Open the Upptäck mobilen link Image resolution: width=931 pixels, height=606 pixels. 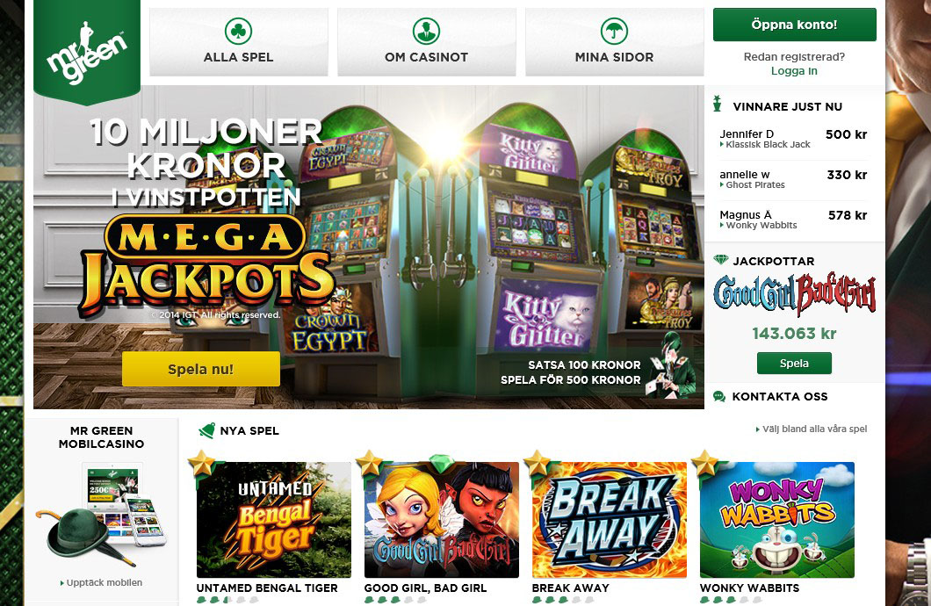pos(102,582)
